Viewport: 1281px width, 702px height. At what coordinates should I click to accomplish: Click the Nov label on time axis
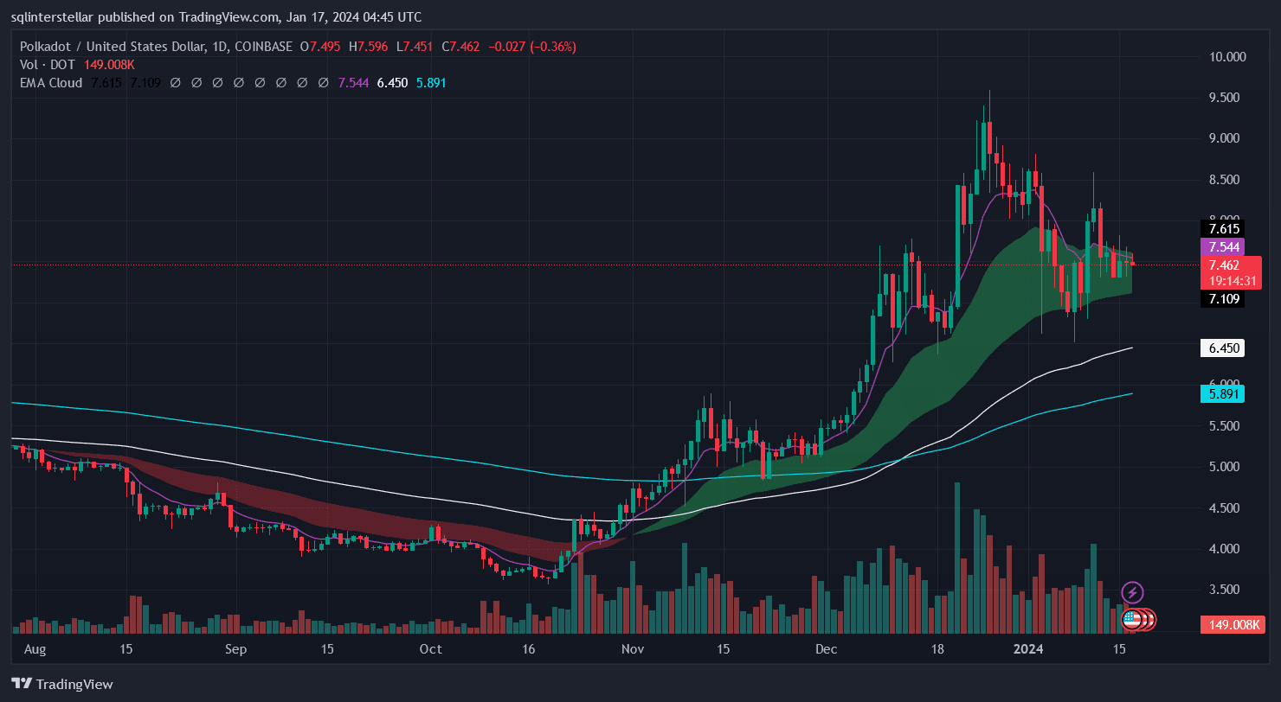pos(633,648)
